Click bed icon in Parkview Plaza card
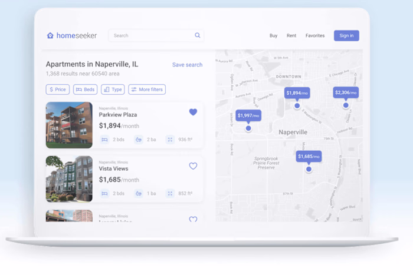 coord(104,140)
